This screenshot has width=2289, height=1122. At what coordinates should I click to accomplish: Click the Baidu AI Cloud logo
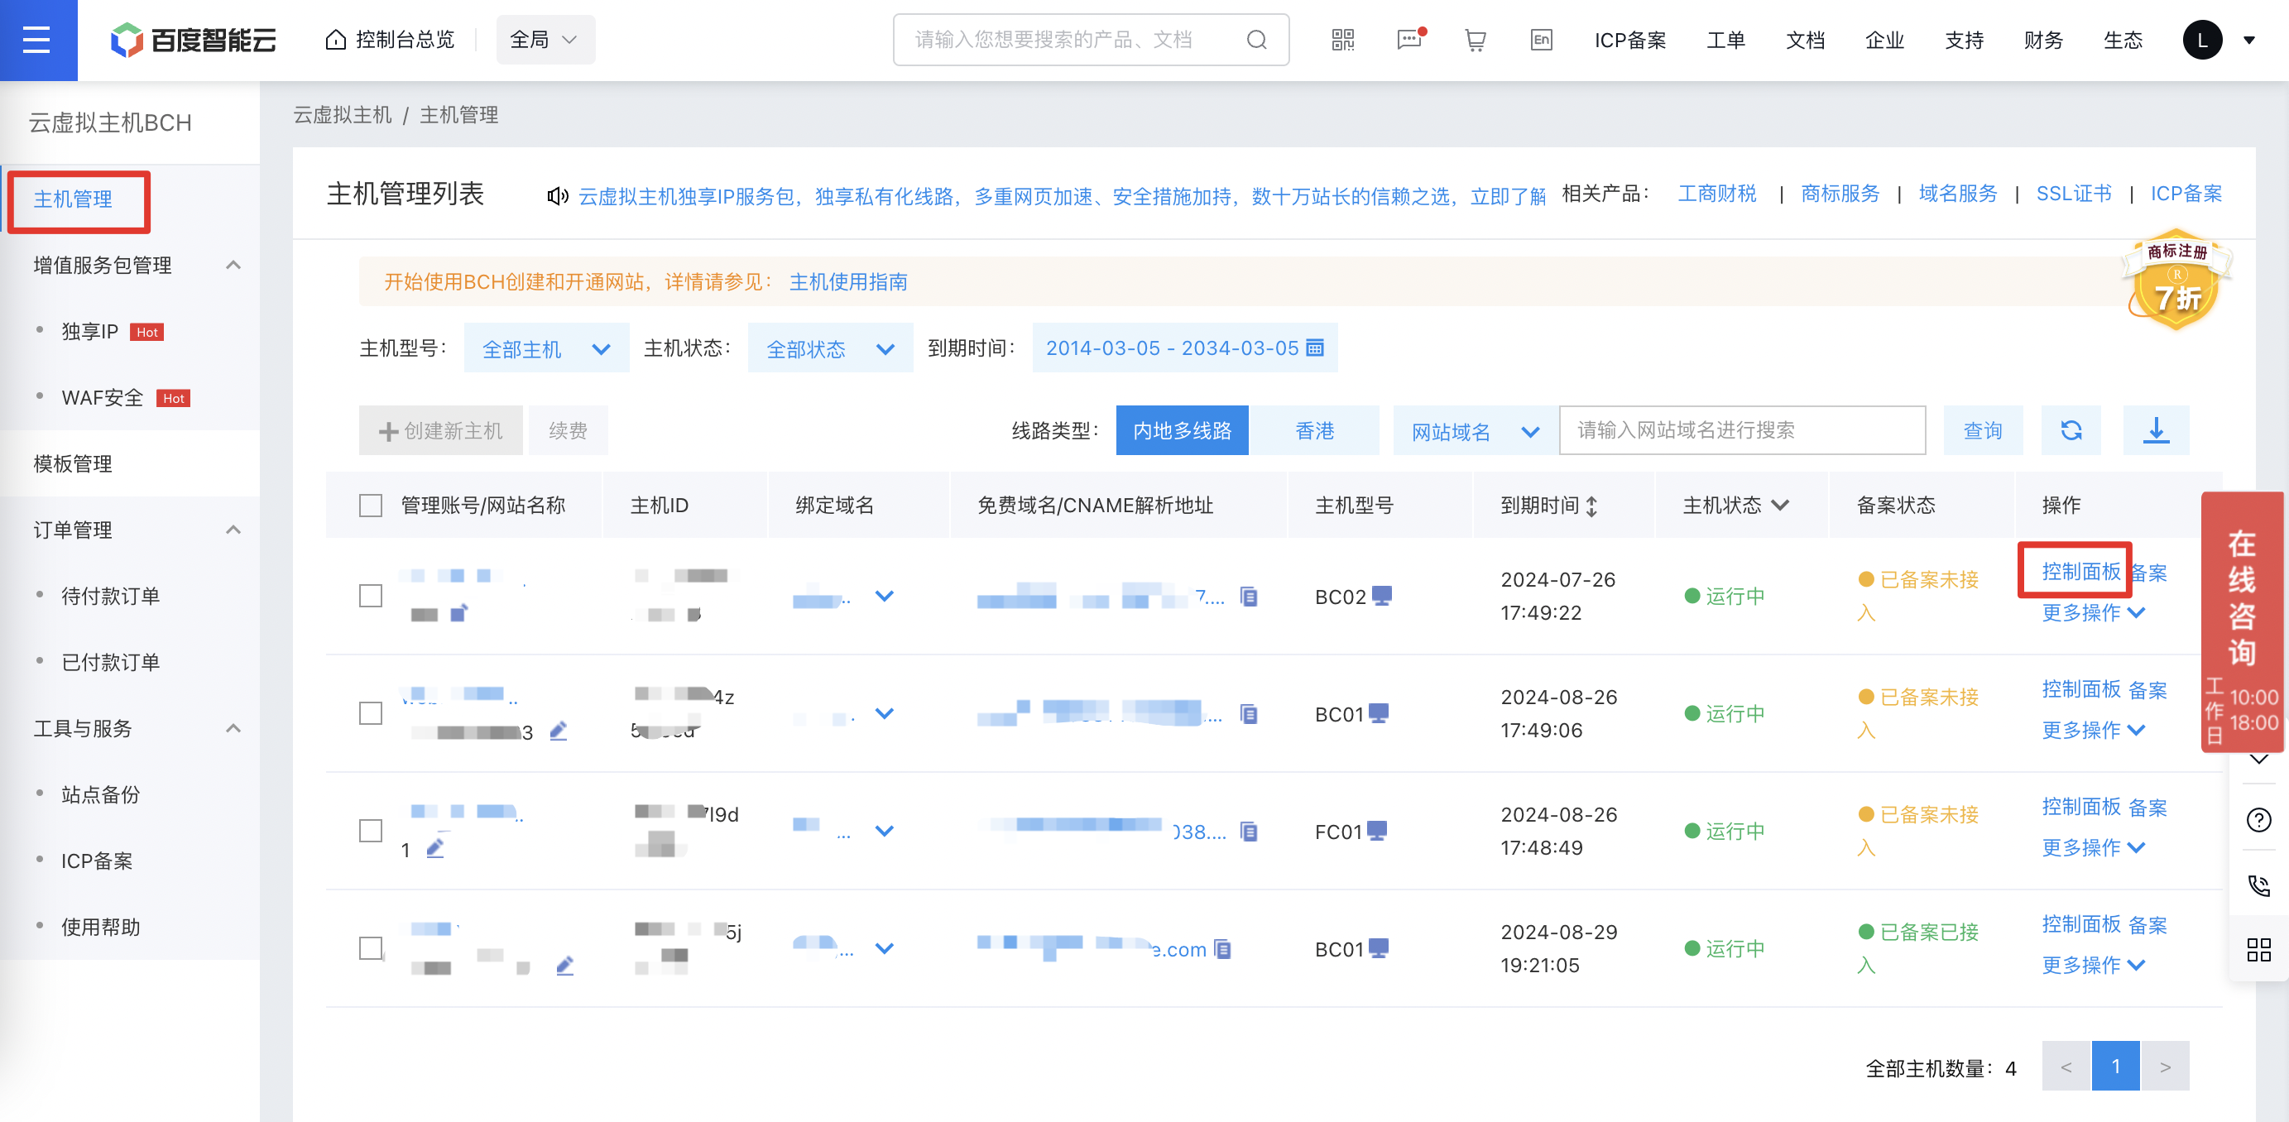pos(193,40)
